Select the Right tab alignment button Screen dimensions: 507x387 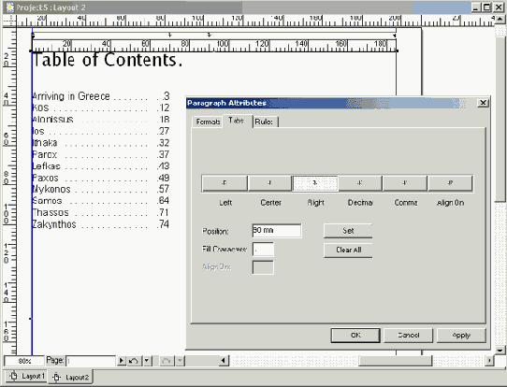coord(315,183)
